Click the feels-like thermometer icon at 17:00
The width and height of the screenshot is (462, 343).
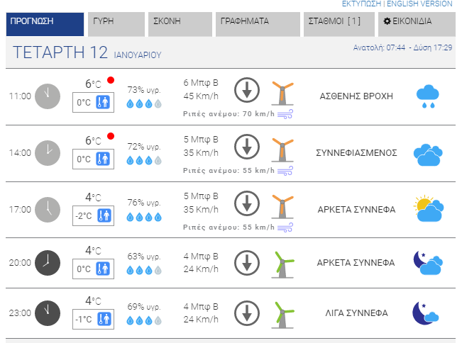104,215
